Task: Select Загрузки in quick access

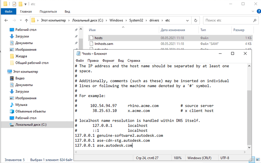Action: [x=22, y=36]
